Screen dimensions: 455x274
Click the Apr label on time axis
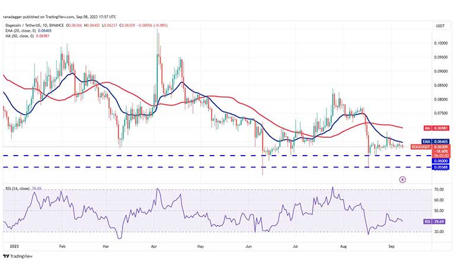click(154, 246)
